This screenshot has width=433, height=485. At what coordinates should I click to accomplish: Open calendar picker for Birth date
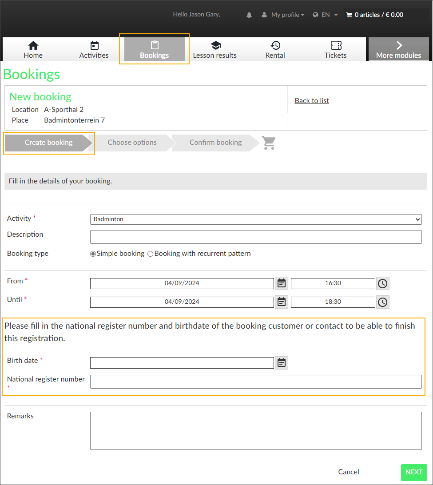tap(281, 363)
